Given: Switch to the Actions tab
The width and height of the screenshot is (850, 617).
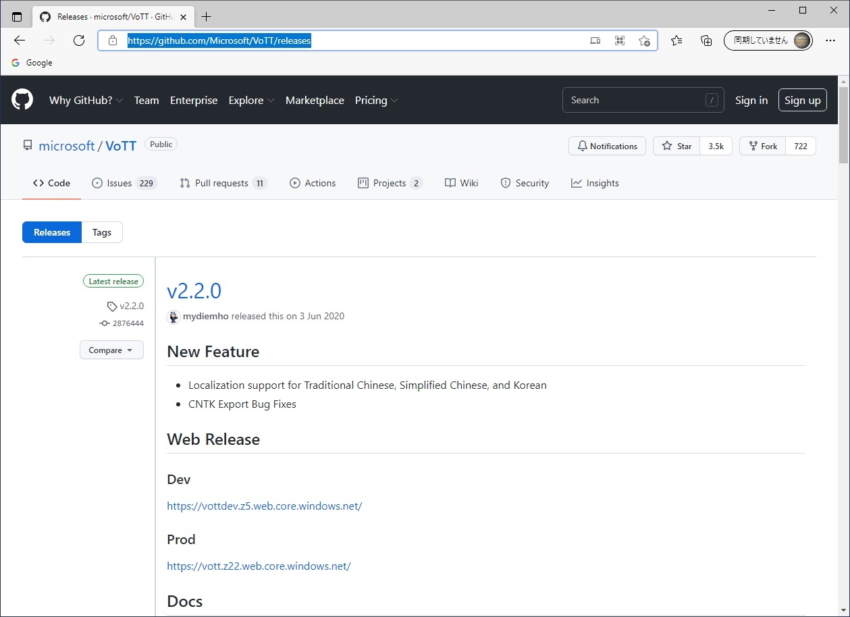Looking at the screenshot, I should (x=313, y=183).
